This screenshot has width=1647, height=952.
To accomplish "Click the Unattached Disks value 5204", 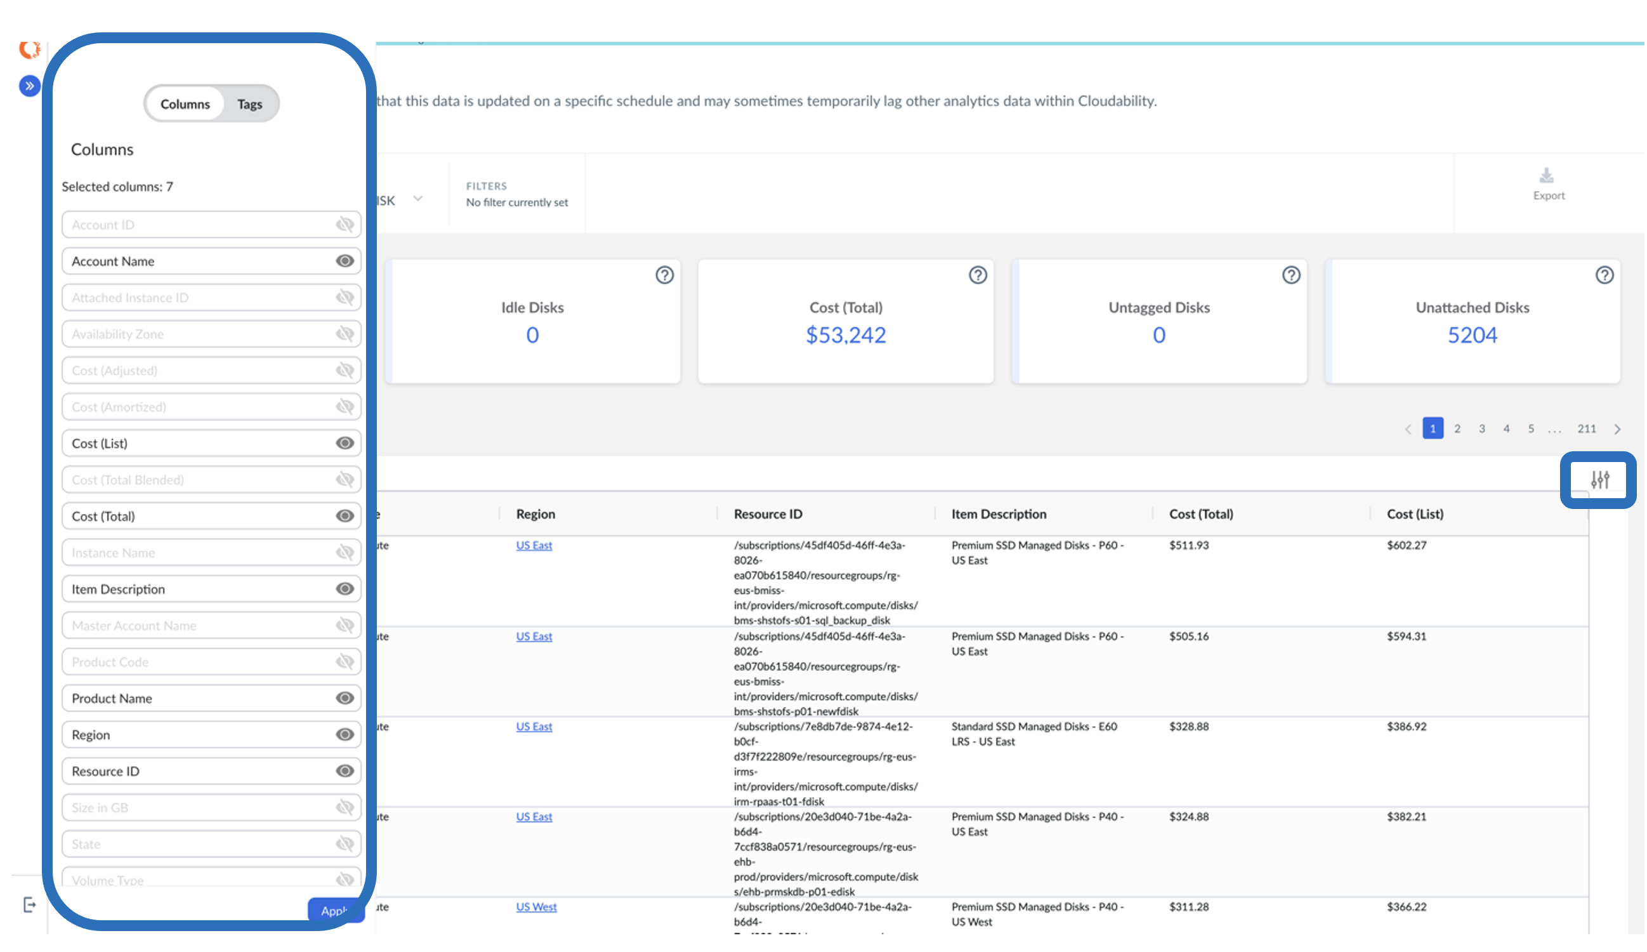I will [x=1474, y=336].
